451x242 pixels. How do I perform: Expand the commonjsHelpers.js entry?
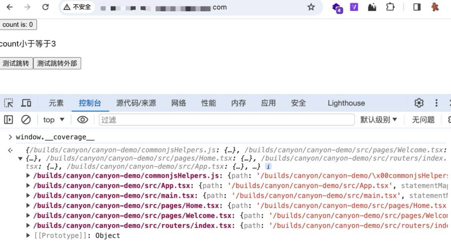pyautogui.click(x=28, y=175)
